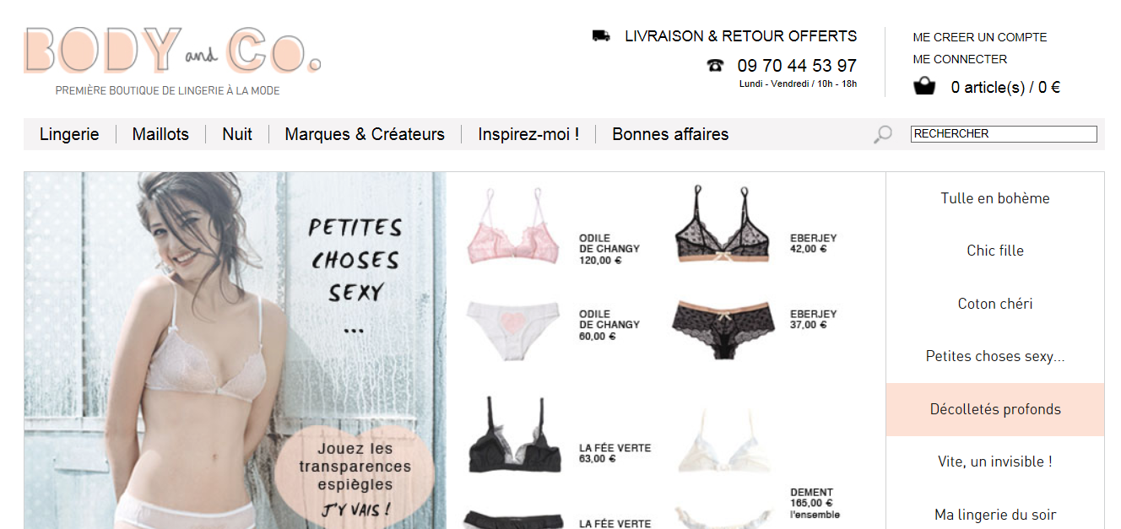Image resolution: width=1121 pixels, height=529 pixels.
Task: Go to Bonnes affaires section
Action: [x=670, y=134]
